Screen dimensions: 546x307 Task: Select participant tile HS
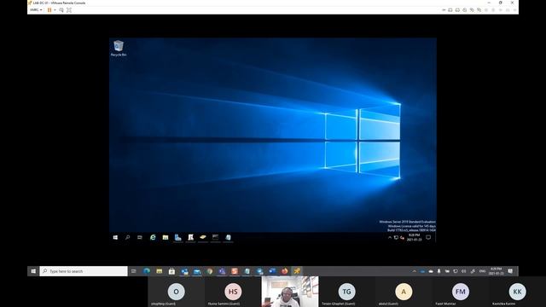[x=233, y=292]
